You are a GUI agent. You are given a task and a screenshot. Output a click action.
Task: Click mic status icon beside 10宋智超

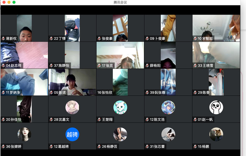[195, 39]
